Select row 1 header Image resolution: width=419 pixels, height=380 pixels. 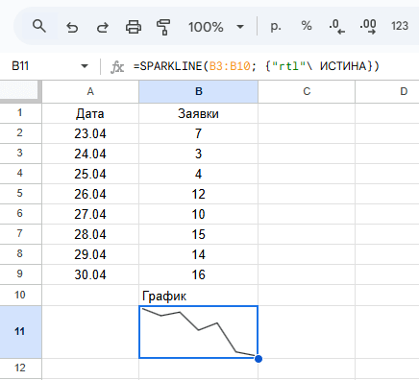(x=20, y=113)
